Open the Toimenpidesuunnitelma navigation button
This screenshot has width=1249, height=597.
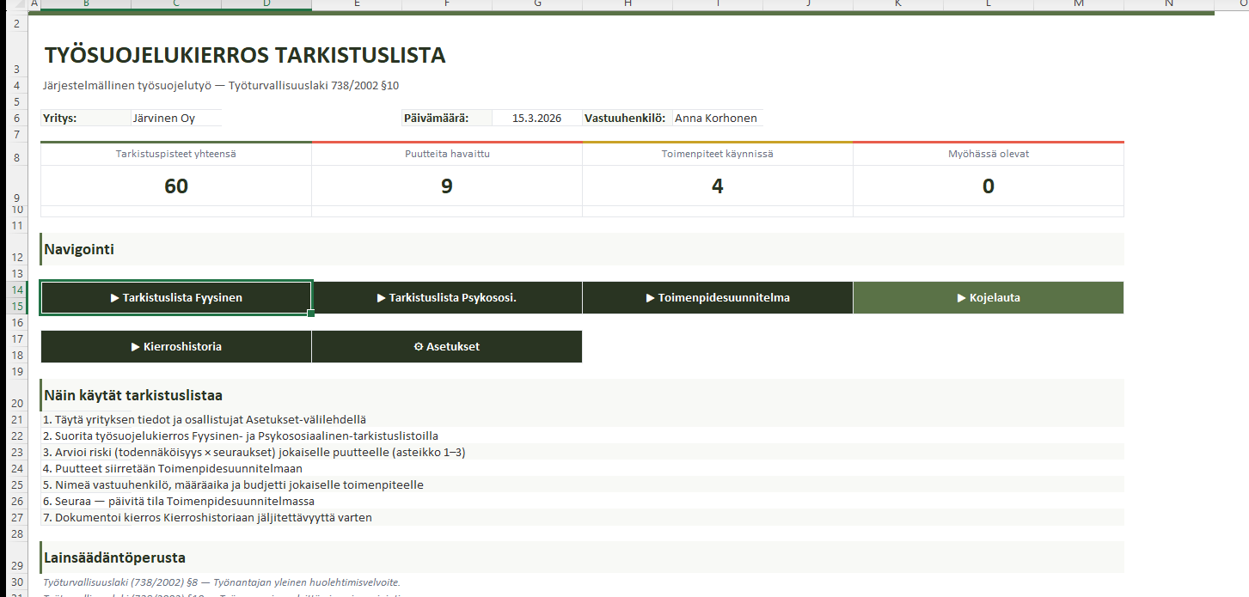[718, 298]
